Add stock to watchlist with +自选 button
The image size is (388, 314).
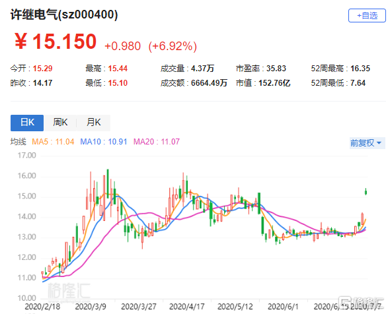point(367,16)
